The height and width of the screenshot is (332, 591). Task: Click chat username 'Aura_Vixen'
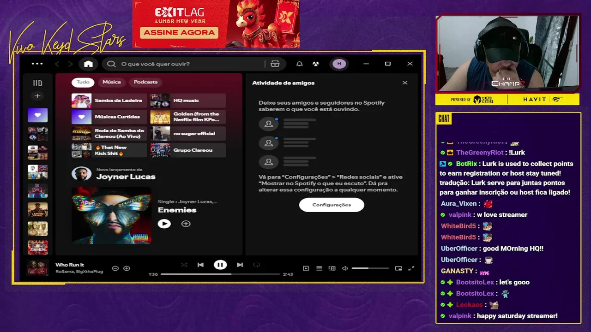point(458,203)
